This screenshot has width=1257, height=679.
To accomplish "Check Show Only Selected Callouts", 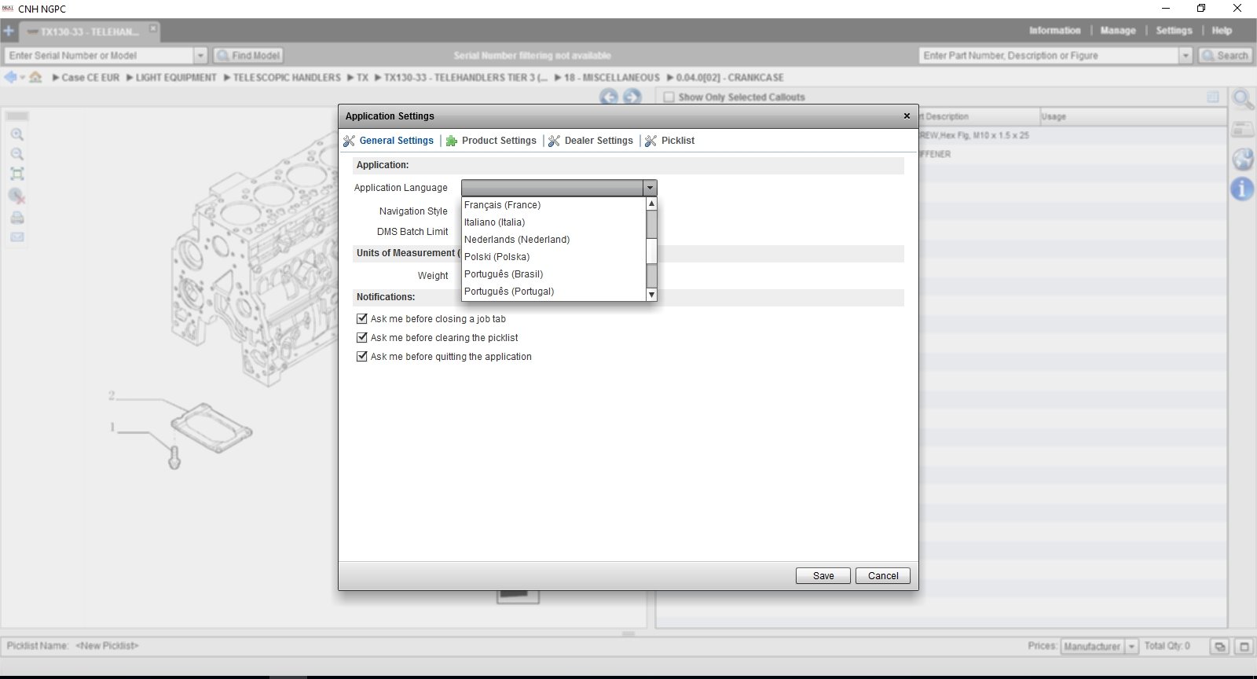I will 669,97.
